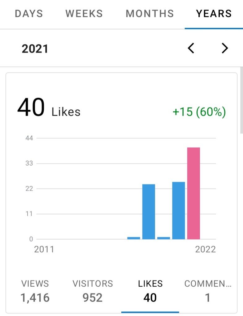Go to the next year arrow
The image size is (243, 316).
pyautogui.click(x=225, y=48)
